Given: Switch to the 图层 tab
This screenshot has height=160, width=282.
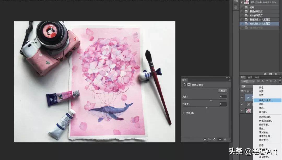Looking at the screenshot, I should pyautogui.click(x=243, y=77).
